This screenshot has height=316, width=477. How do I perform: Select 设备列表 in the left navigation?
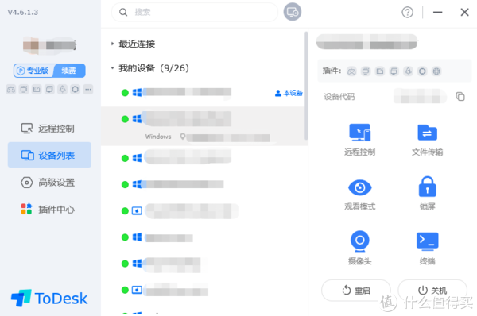[x=49, y=155]
